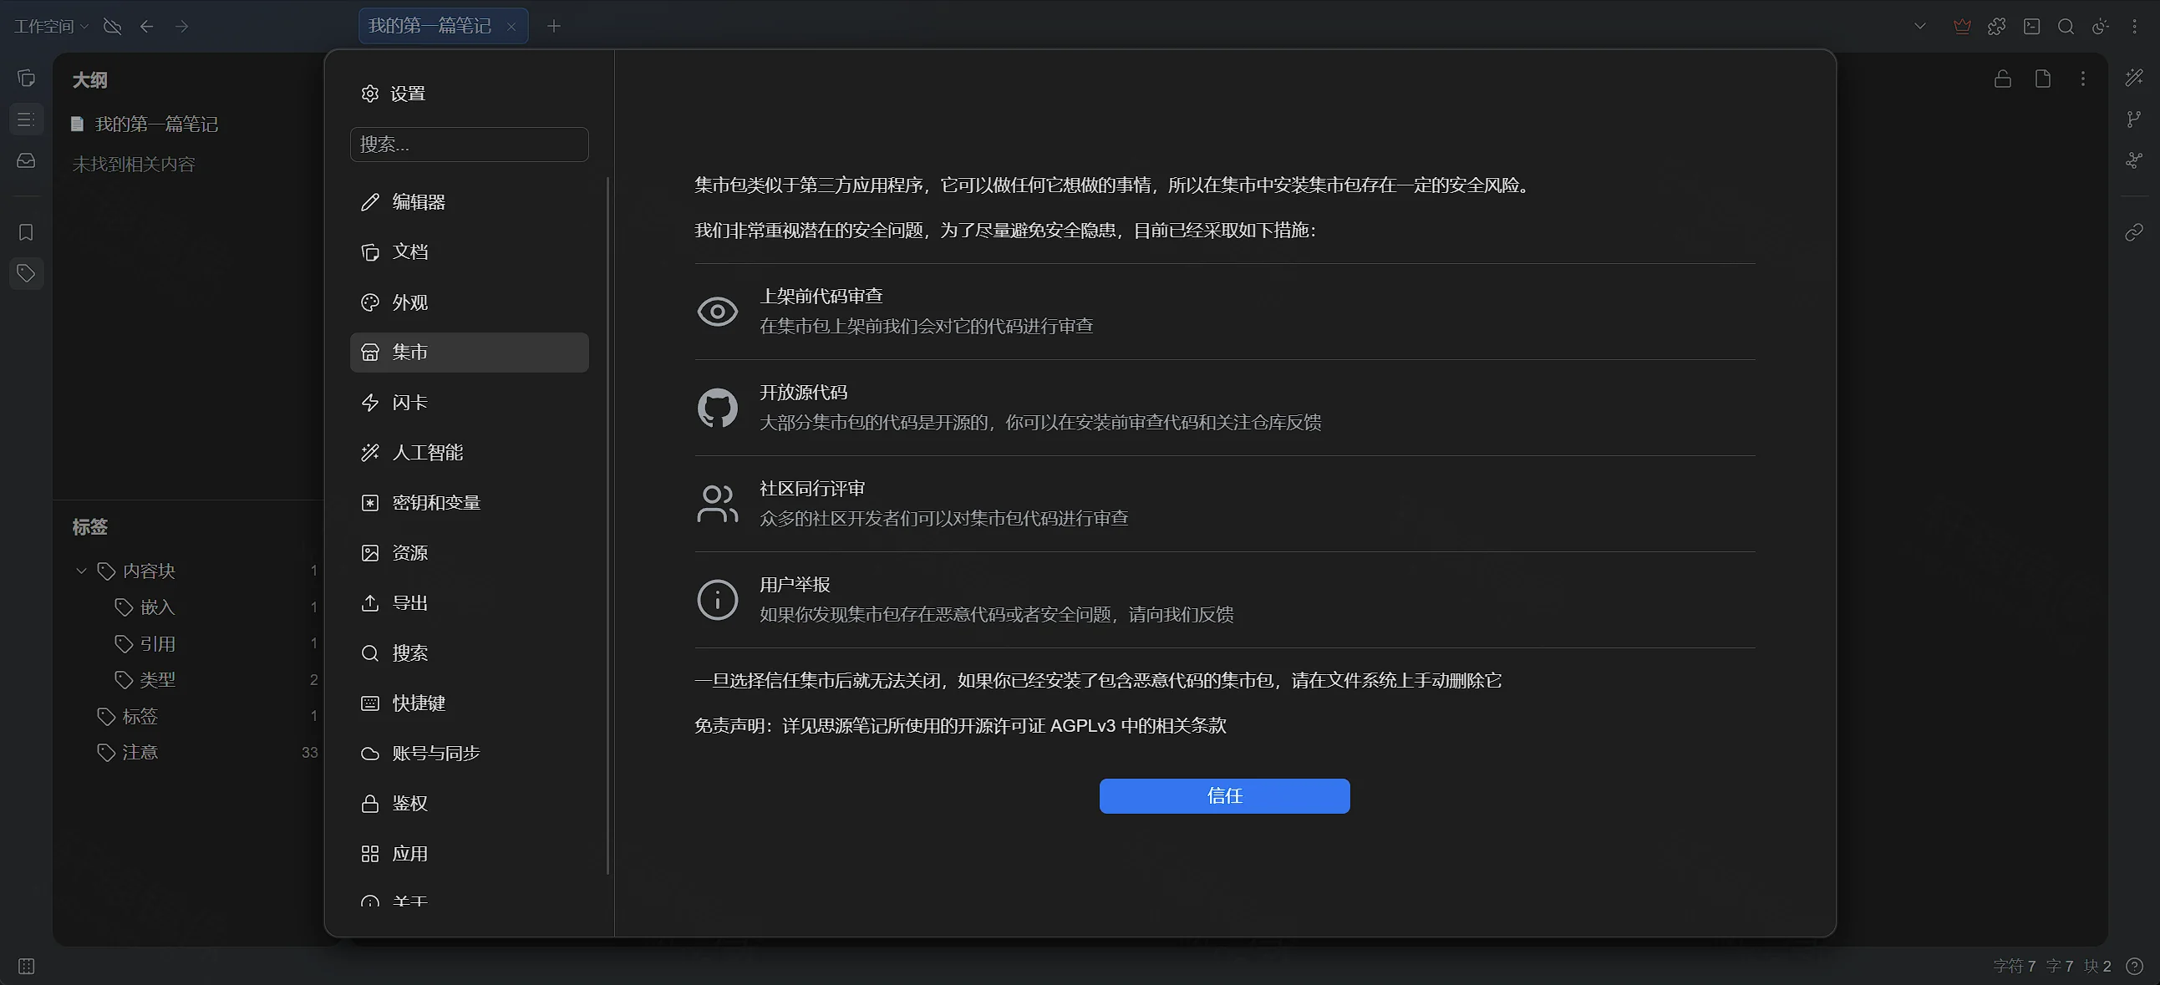Viewport: 2160px width, 985px height.
Task: Open the tab list dropdown chevron
Action: (x=1920, y=27)
